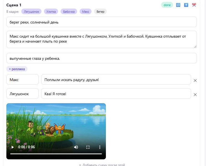This screenshot has width=206, height=166.
Task: Click the scene description text area
Action: pyautogui.click(x=101, y=40)
